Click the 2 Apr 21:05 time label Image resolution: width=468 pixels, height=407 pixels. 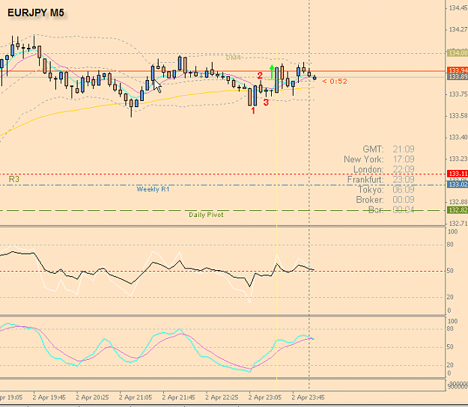[x=136, y=397]
